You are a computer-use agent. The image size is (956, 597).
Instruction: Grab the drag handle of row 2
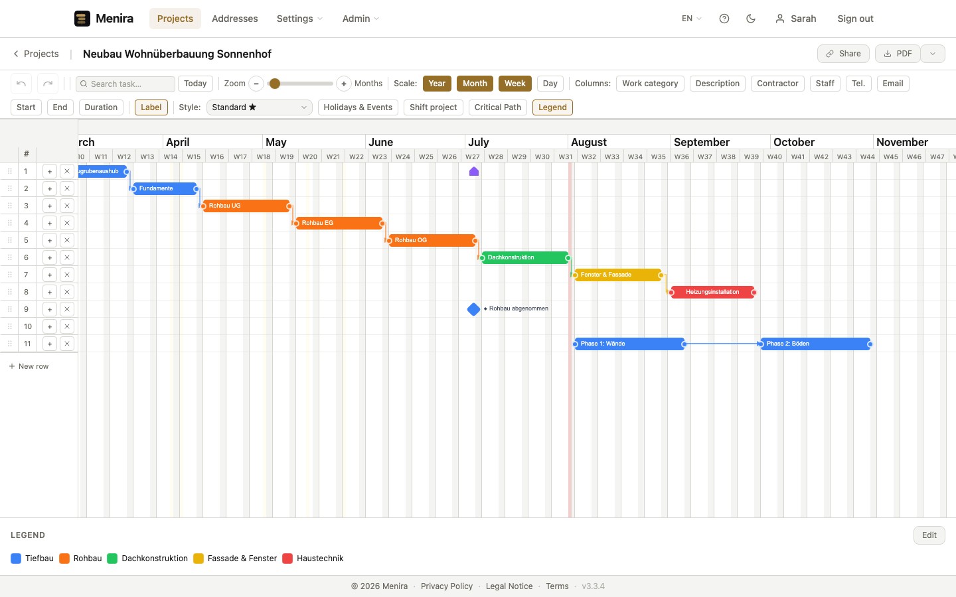(10, 188)
